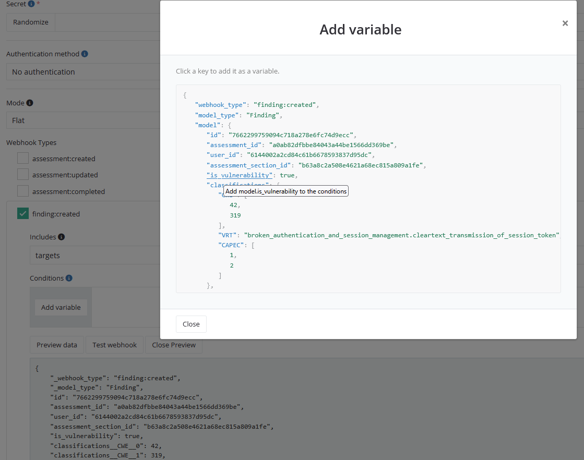Add "is_vulnerability" key as a variable
This screenshot has height=460, width=584.
240,175
